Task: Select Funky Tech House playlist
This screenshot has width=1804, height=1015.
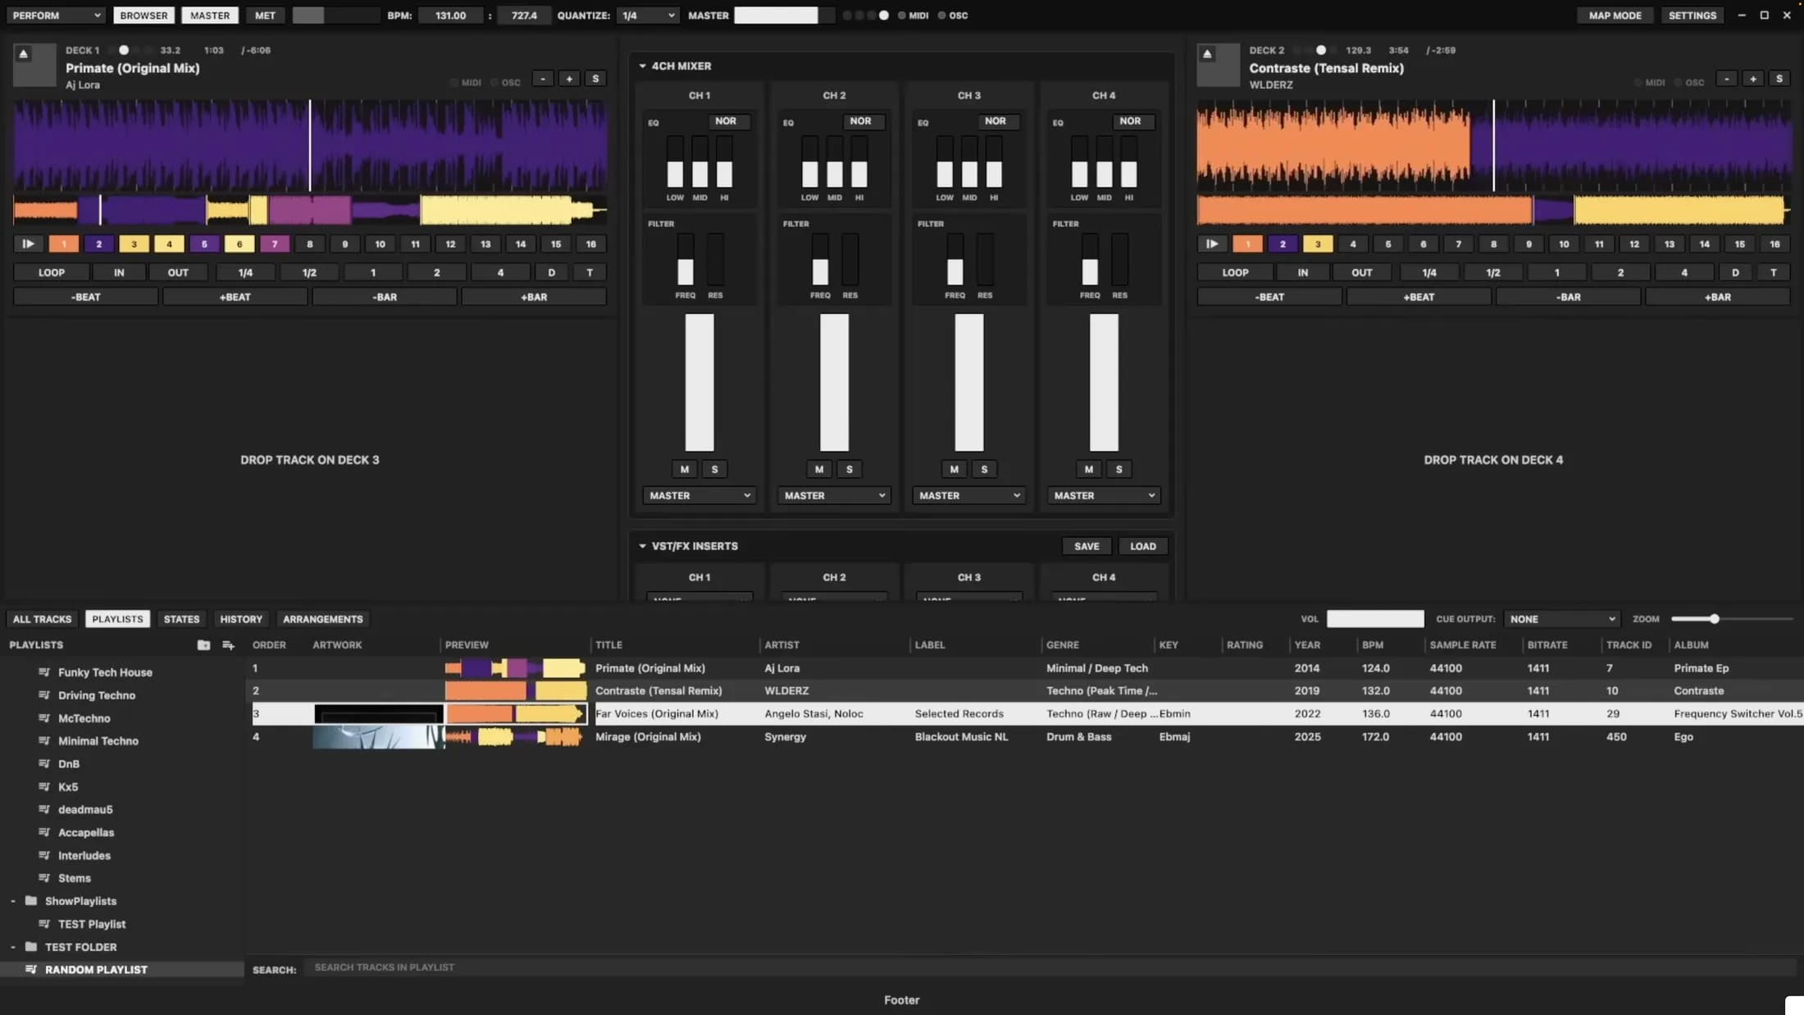Action: pos(105,672)
